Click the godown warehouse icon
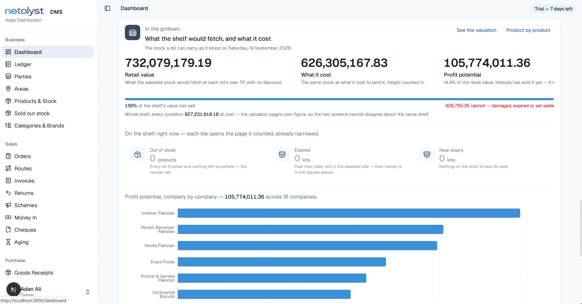Screen dimensions: 582x304 pos(133,32)
